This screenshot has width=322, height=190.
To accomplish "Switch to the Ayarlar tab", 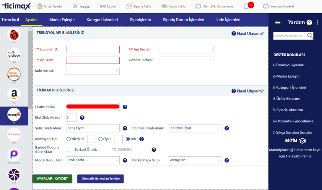I will [x=32, y=20].
